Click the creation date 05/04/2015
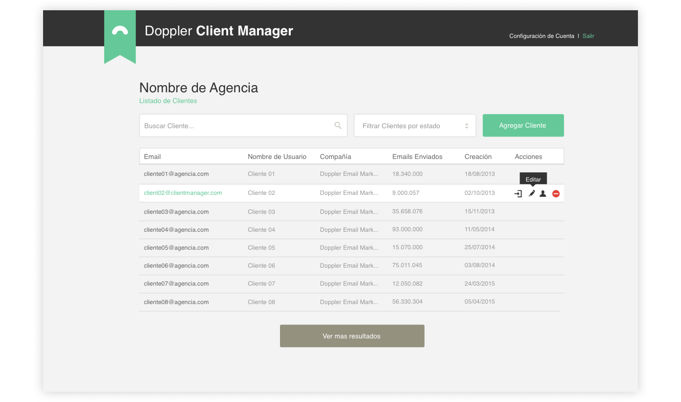The height and width of the screenshot is (402, 681). [480, 301]
